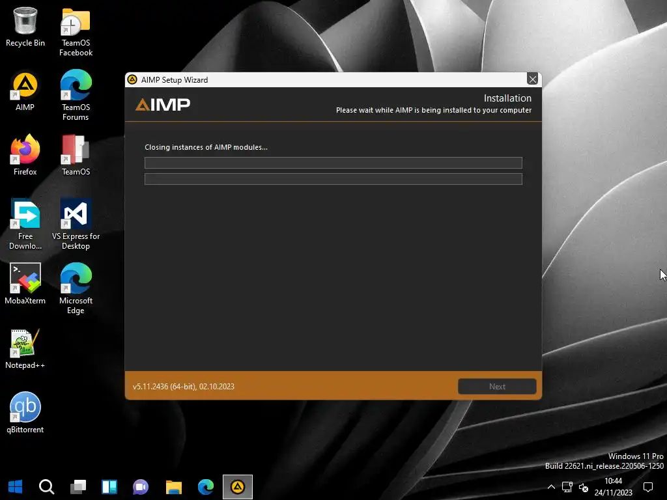Open the TeamOS Facebook shortcut
667x500 pixels.
(76, 32)
